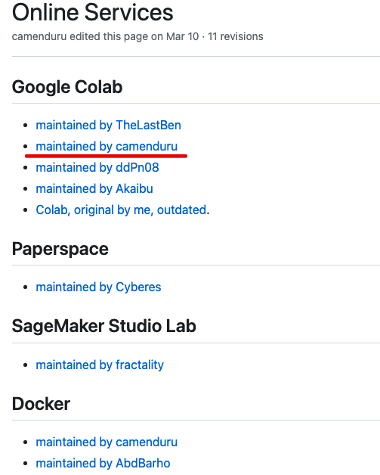Open the Colab, original by me, outdated link
380x475 pixels.
coord(122,210)
